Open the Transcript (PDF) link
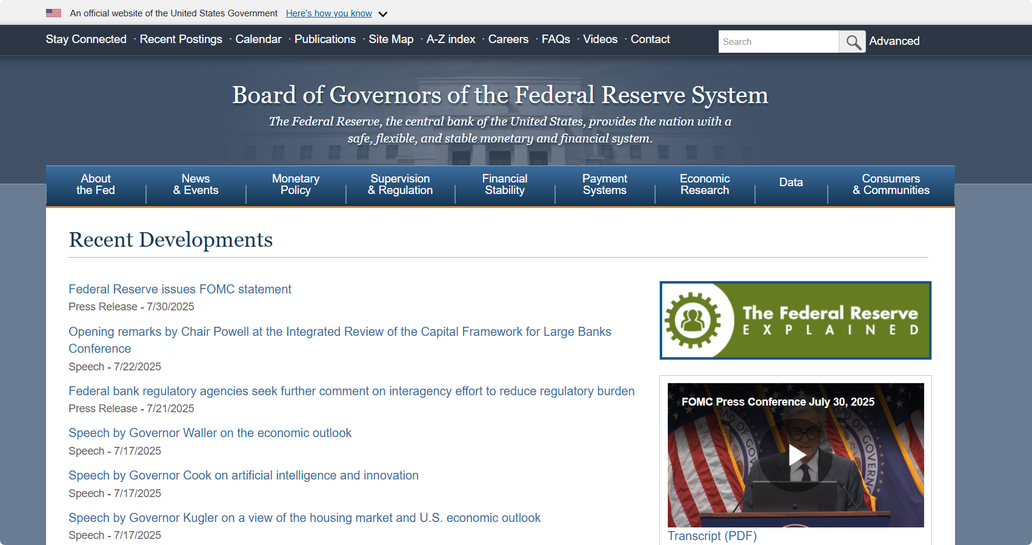Viewport: 1032px width, 545px height. pyautogui.click(x=712, y=536)
